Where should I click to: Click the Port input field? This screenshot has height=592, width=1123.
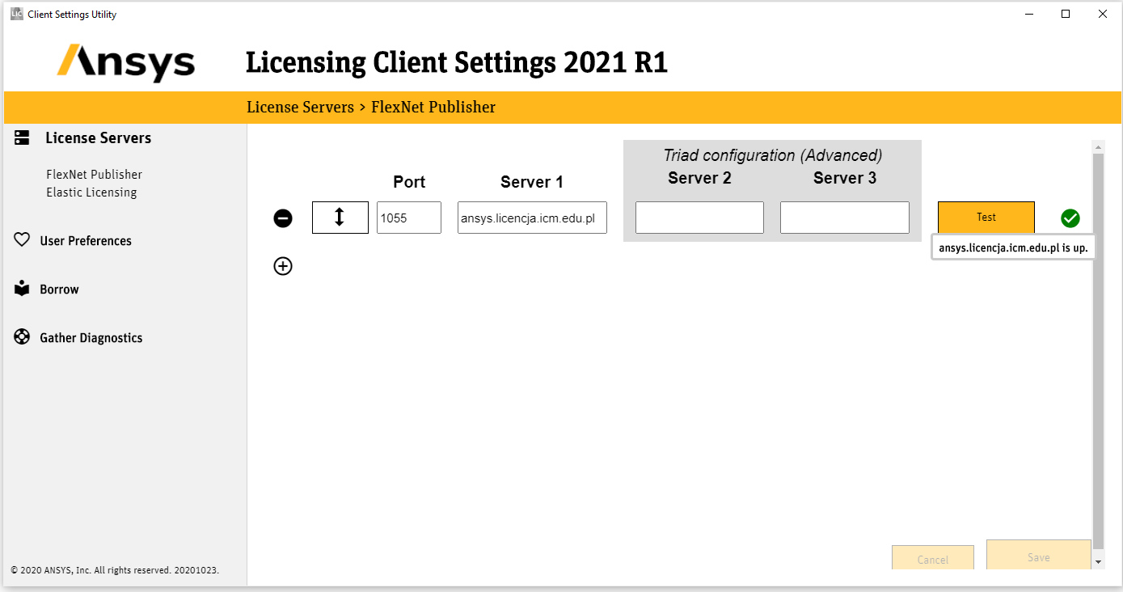click(409, 218)
